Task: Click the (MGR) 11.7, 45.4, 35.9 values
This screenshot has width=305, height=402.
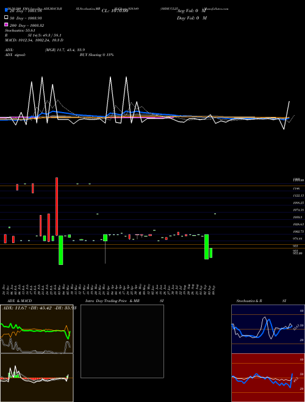Action: [65, 50]
